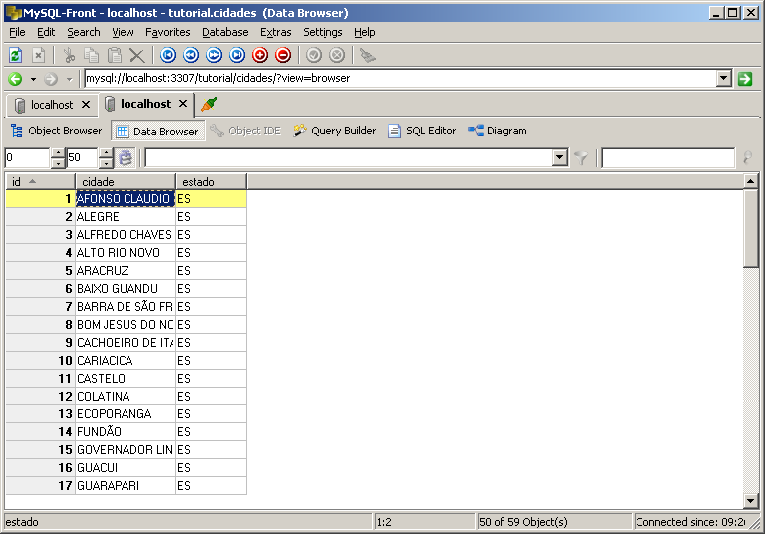Open the Extras menu

coord(275,32)
